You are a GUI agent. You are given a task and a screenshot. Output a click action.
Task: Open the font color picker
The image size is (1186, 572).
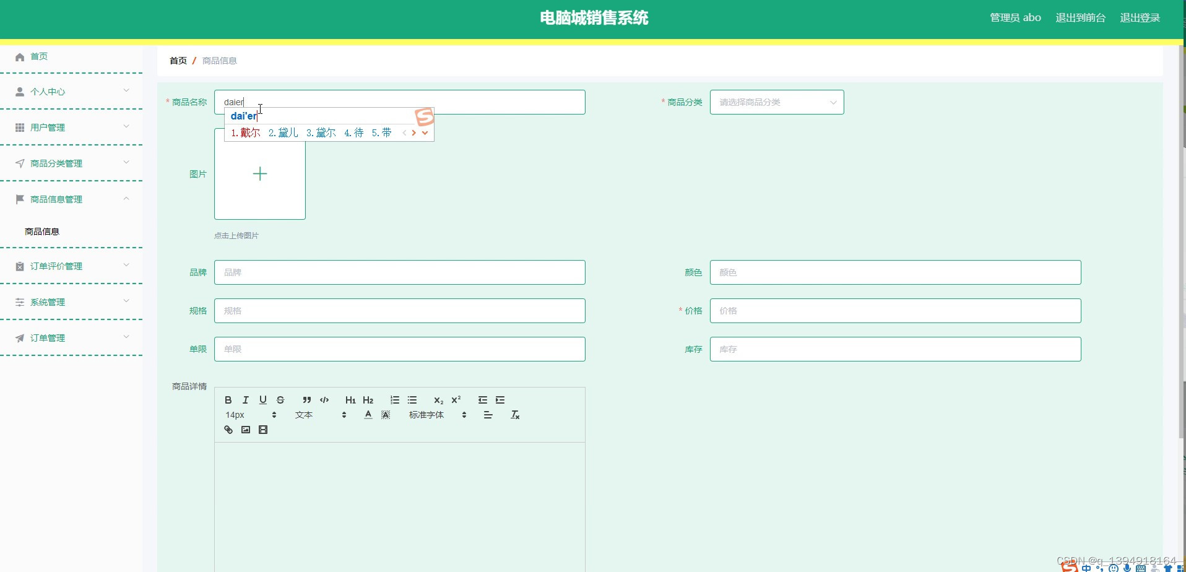(368, 415)
